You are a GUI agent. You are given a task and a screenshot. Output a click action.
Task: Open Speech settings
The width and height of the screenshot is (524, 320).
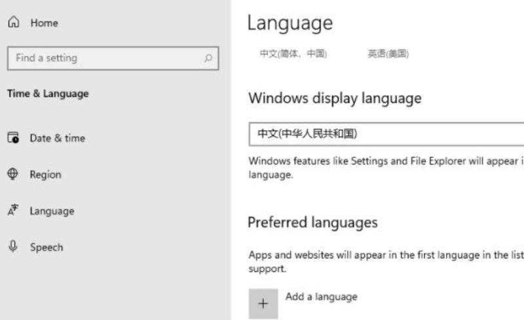[47, 247]
